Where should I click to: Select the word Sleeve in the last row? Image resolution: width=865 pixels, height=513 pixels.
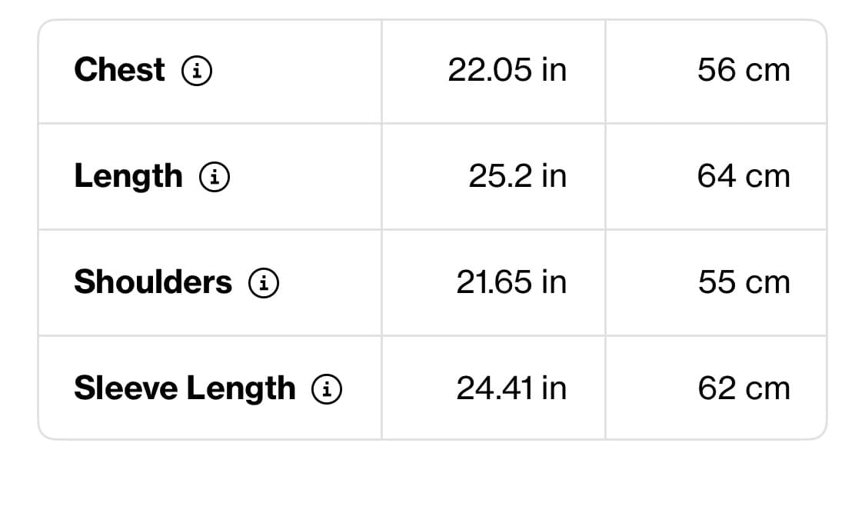point(126,388)
